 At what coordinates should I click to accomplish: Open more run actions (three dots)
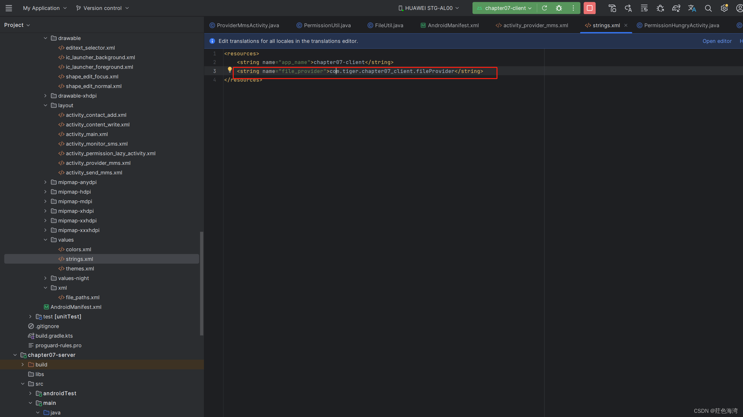tap(573, 8)
